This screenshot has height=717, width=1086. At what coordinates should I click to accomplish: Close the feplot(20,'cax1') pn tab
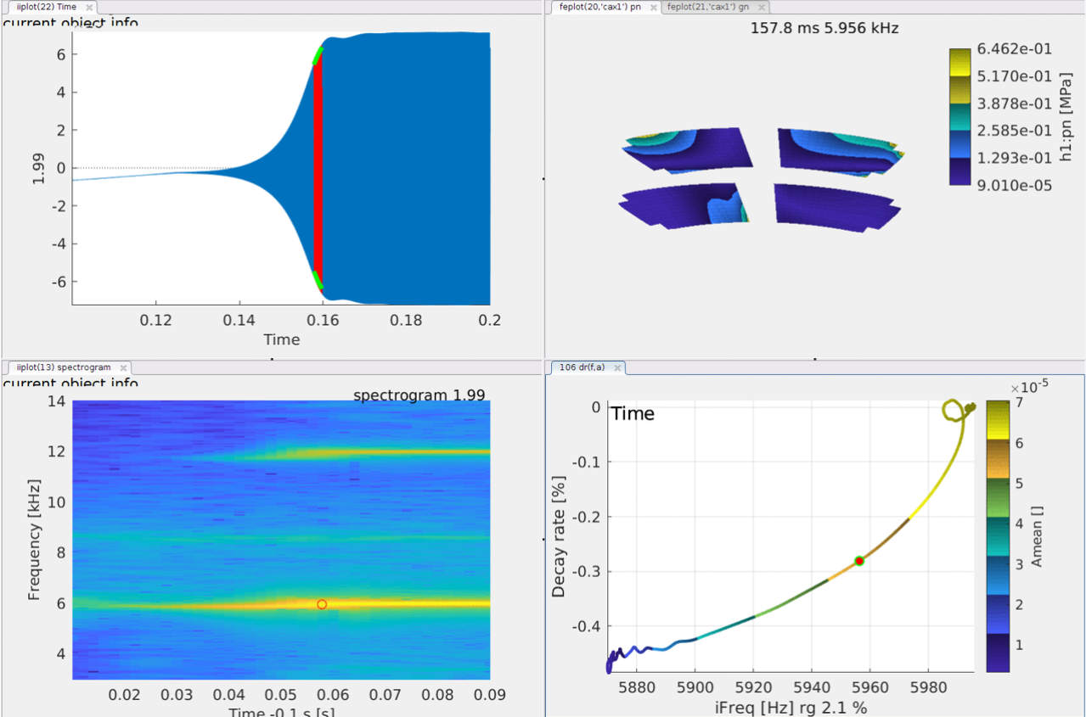coord(653,7)
